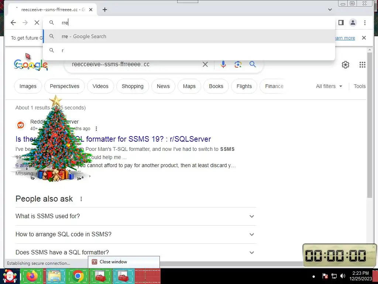Expand 'How to arrange SQL code in SSMS?'
The height and width of the screenshot is (284, 378).
136,234
